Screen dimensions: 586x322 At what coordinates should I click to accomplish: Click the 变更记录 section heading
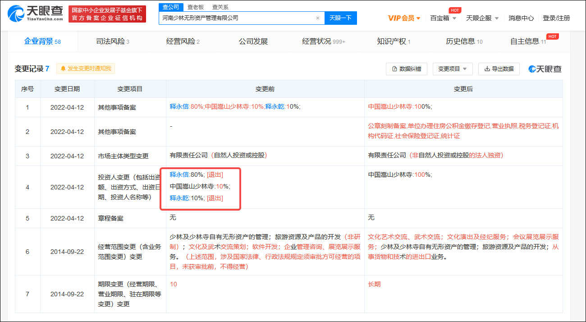32,69
